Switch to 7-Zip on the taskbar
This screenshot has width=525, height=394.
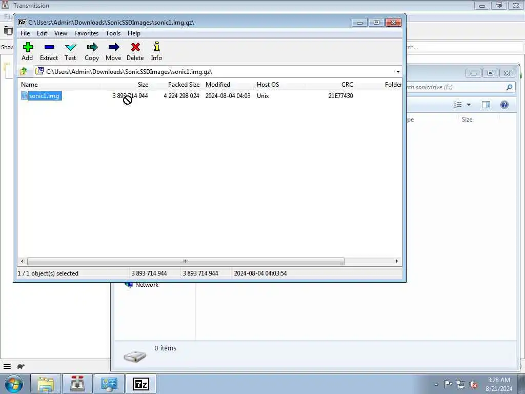coord(141,384)
